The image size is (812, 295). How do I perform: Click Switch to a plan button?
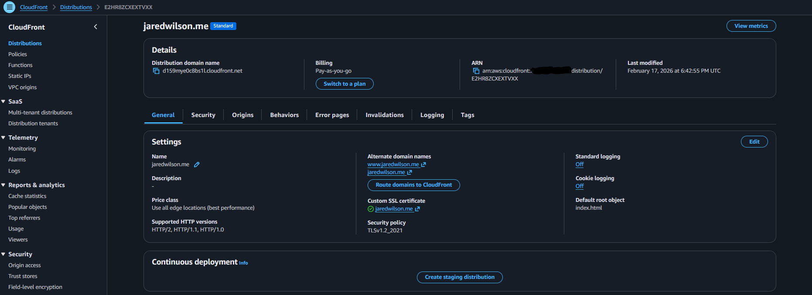coord(345,84)
